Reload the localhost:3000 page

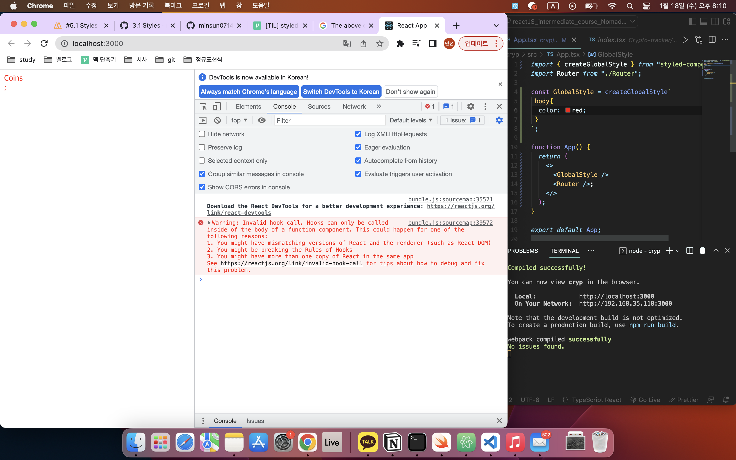44,43
